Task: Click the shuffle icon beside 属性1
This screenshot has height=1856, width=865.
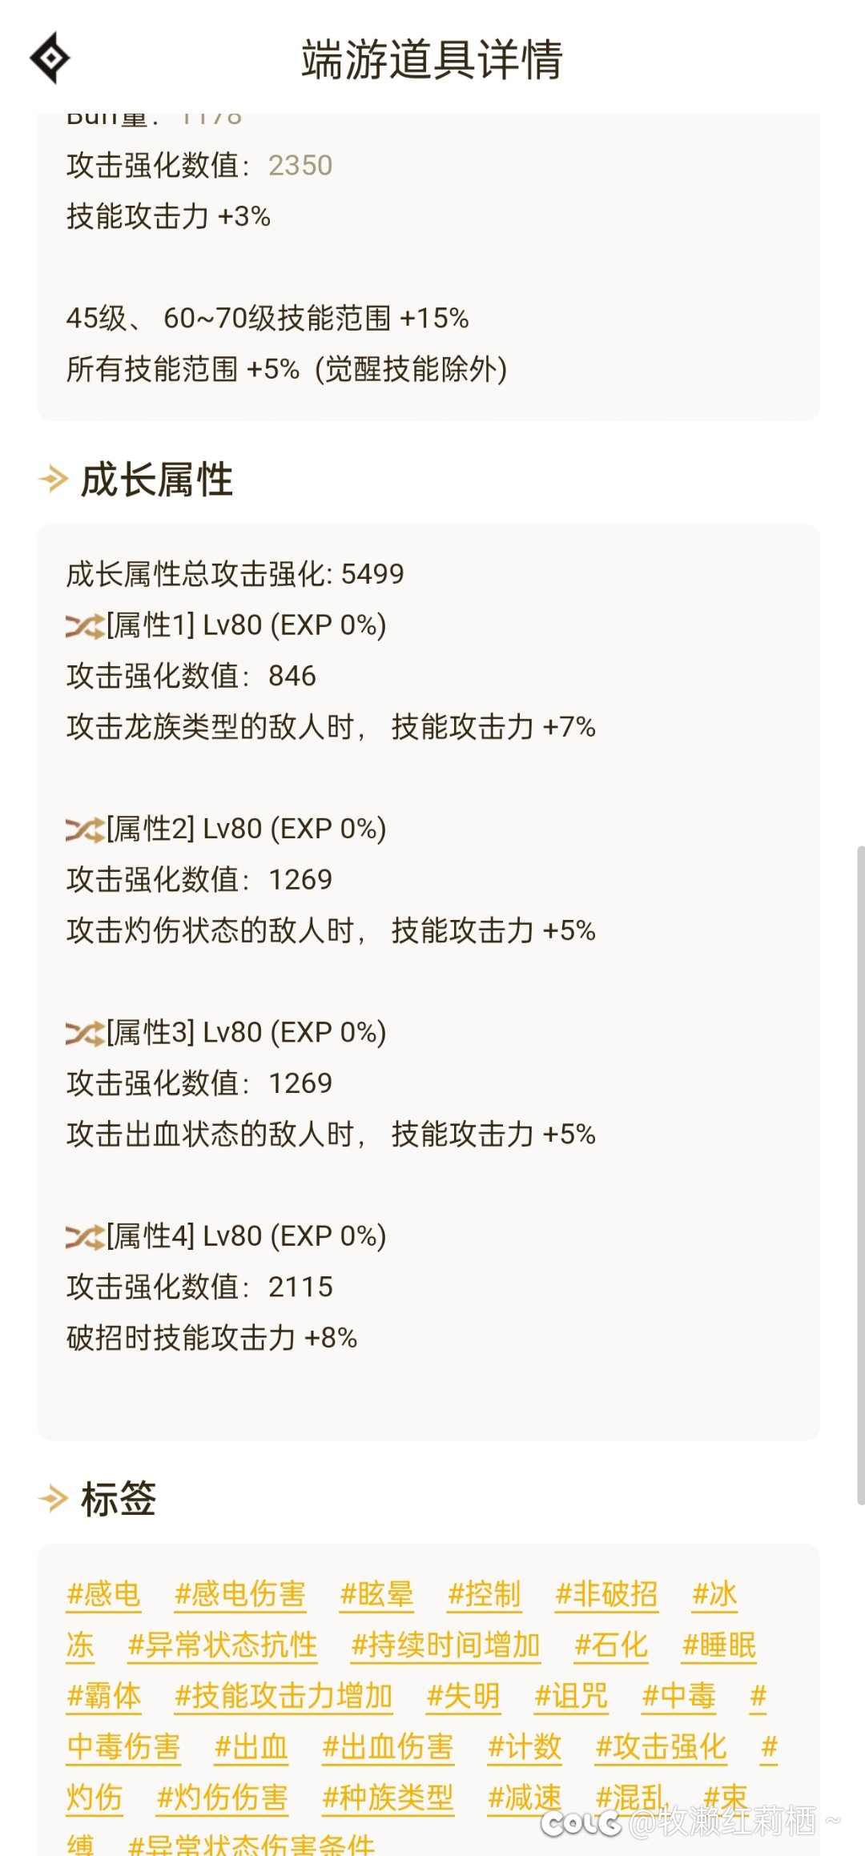Action: coord(85,625)
